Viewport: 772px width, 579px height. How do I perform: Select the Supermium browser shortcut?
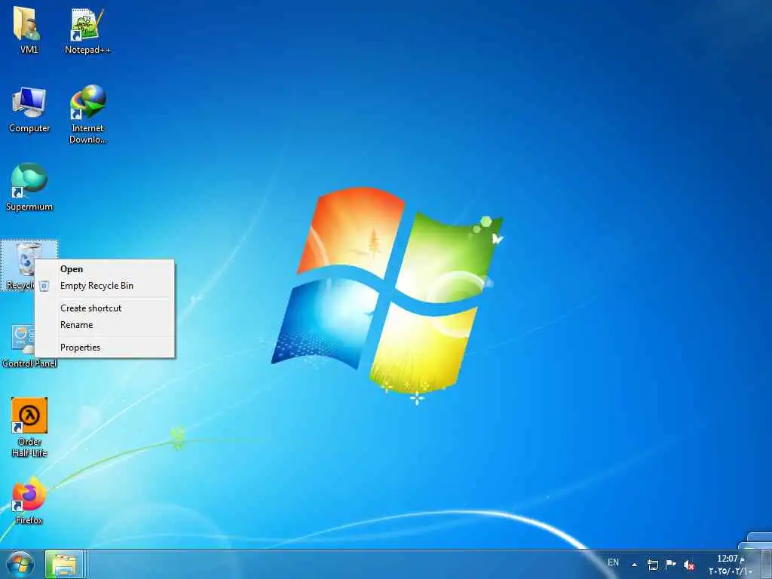click(x=29, y=187)
